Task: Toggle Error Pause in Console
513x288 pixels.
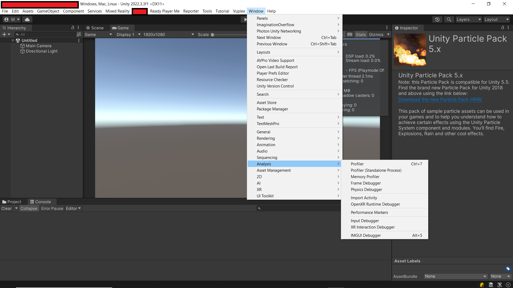Action: click(x=52, y=209)
